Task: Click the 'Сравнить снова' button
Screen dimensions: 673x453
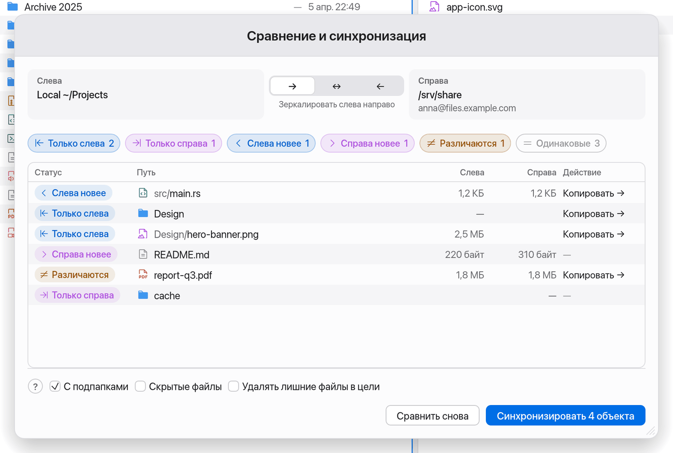Action: 432,416
